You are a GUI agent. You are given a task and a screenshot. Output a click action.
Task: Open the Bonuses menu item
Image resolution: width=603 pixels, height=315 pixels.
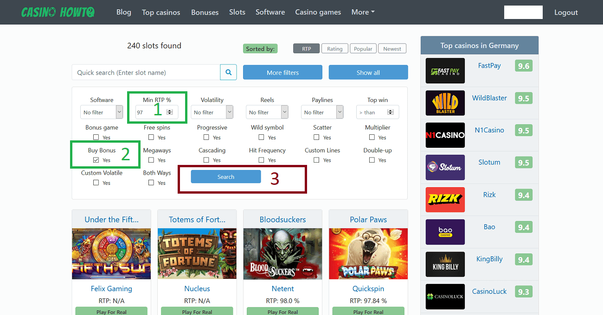click(x=205, y=12)
